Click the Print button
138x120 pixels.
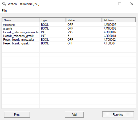tap(17, 115)
